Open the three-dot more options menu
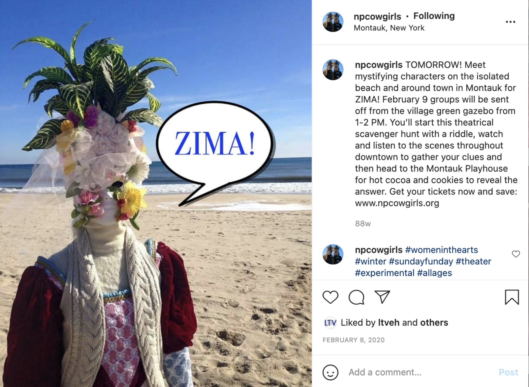Screen dimensions: 529x387 [510, 22]
